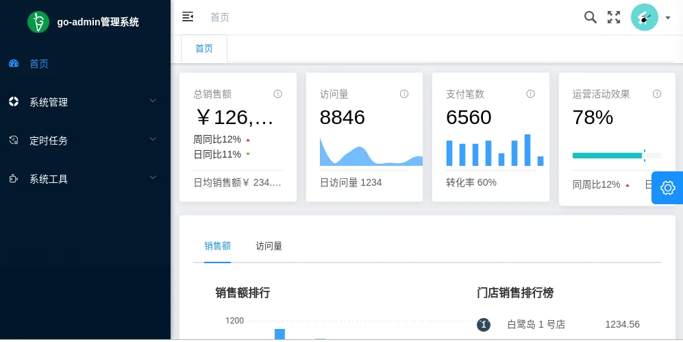
Task: Click the 8846 visit count value
Action: click(343, 117)
